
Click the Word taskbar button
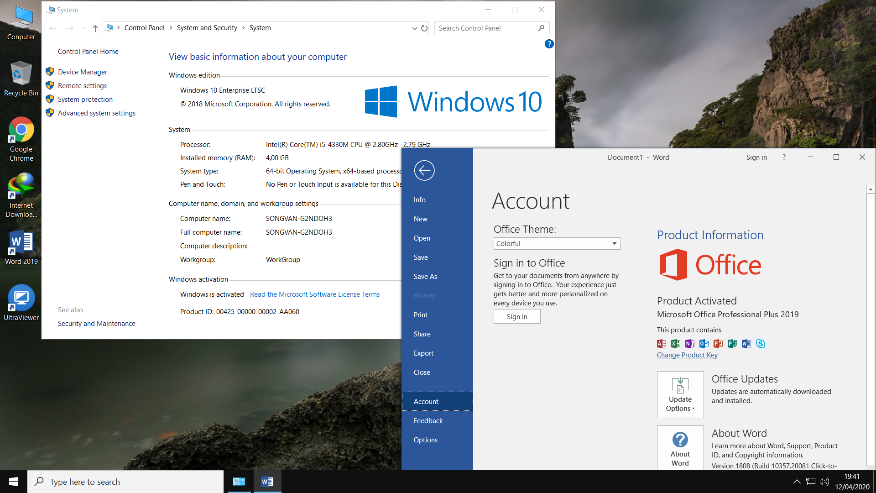[267, 482]
